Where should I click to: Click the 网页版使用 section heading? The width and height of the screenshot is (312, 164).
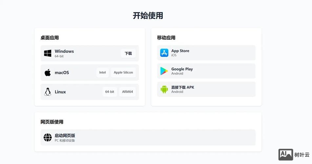click(52, 122)
